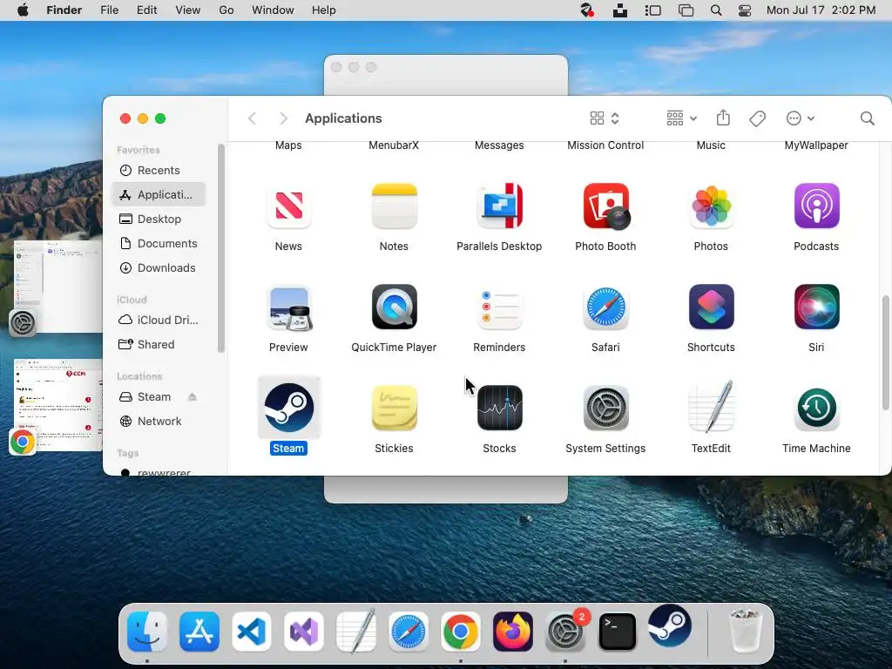Open Finder window search magnifier
Image resolution: width=892 pixels, height=669 pixels.
coord(867,118)
